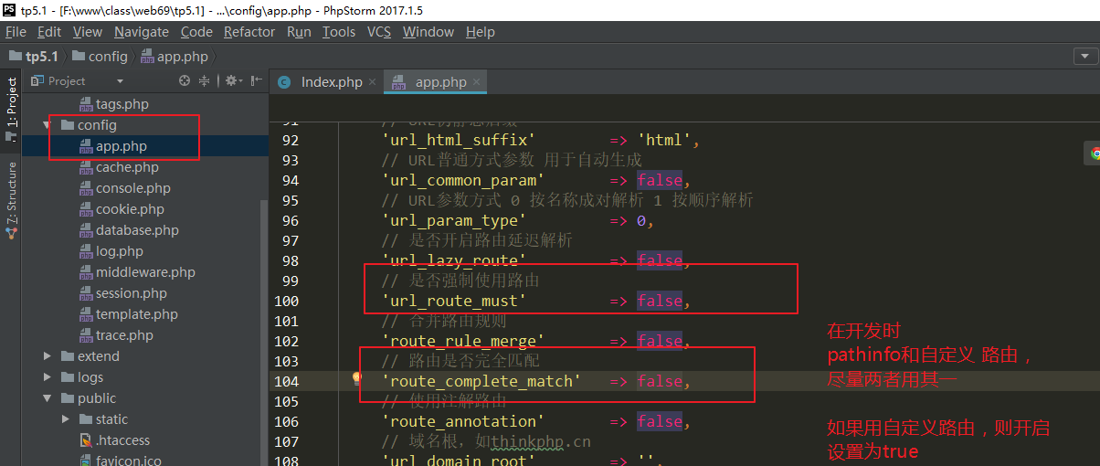Image resolution: width=1100 pixels, height=466 pixels.
Task: Expand the static folder
Action: (66, 419)
